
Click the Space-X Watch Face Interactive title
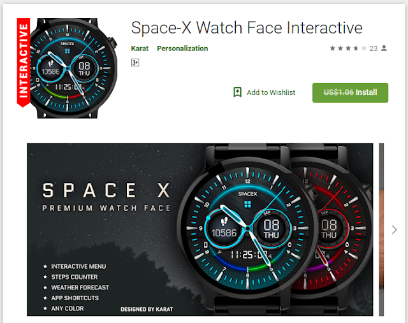[247, 28]
